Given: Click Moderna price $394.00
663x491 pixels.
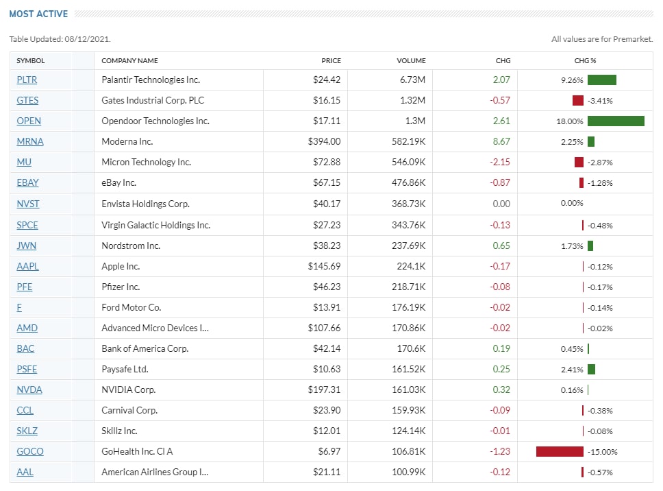Looking at the screenshot, I should click(325, 141).
